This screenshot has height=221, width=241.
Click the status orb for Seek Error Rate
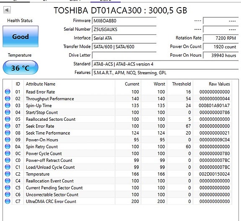click(8, 126)
